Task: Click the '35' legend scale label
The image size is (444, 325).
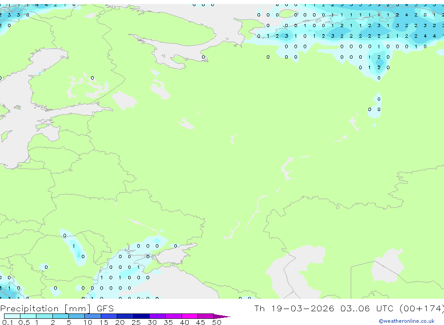Action: (168, 322)
